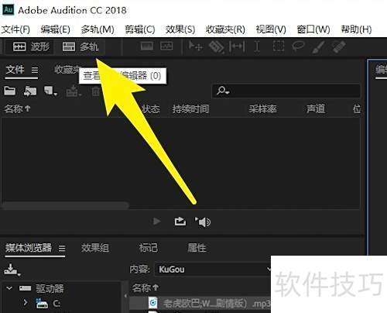Toggle spectral frequency display icon
The width and height of the screenshot is (387, 313).
[147, 46]
